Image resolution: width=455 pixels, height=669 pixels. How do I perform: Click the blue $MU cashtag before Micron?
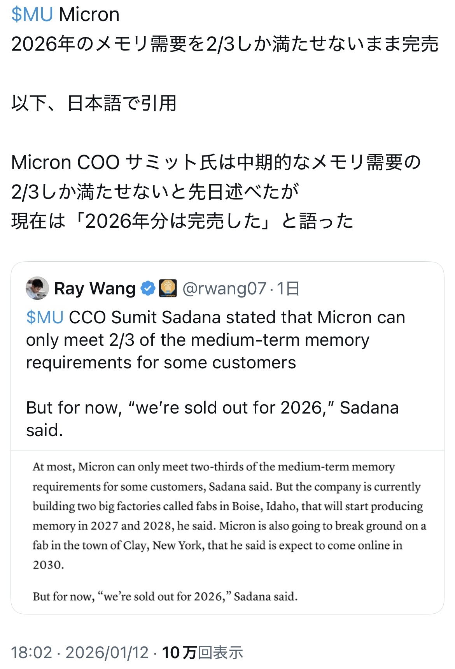click(32, 15)
